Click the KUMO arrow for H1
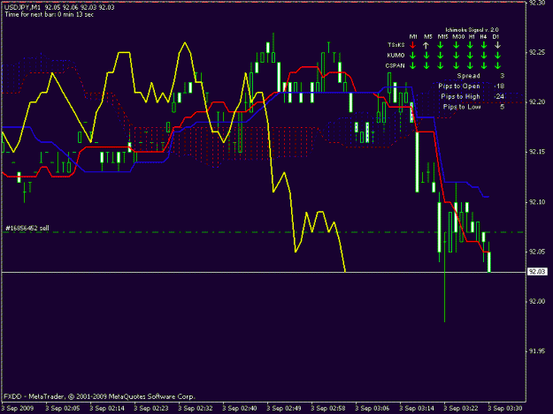Screen dimensions: 553x414 click(x=470, y=56)
